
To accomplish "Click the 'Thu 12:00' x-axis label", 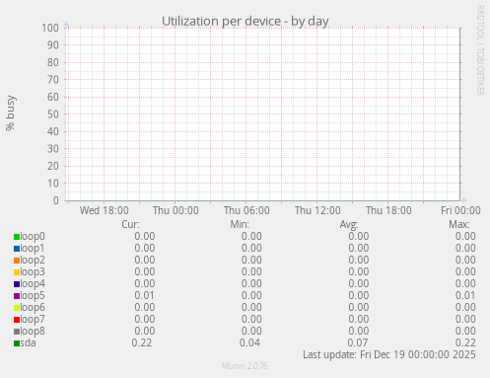I will coord(317,210).
